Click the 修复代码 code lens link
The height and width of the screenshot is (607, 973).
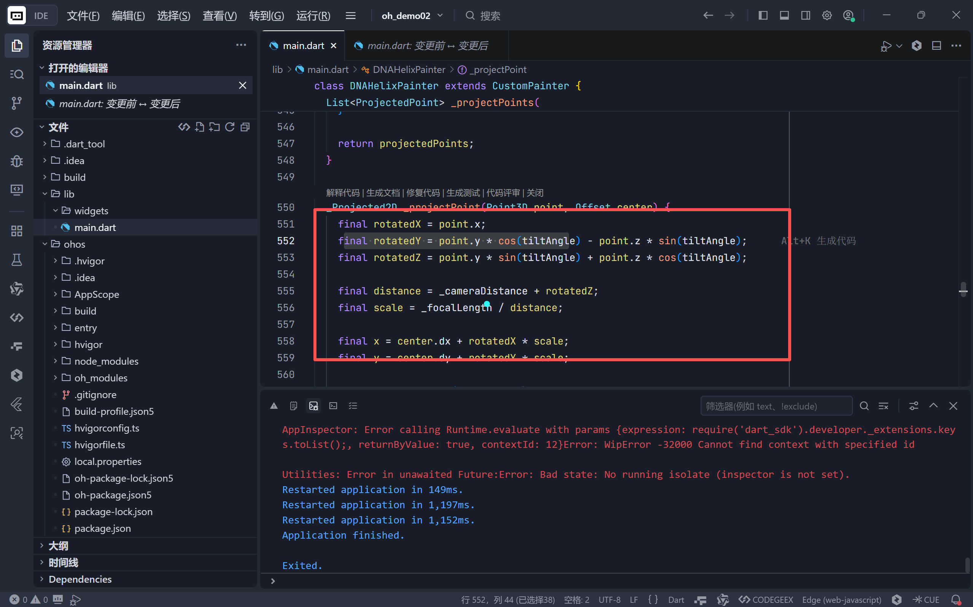click(x=423, y=193)
